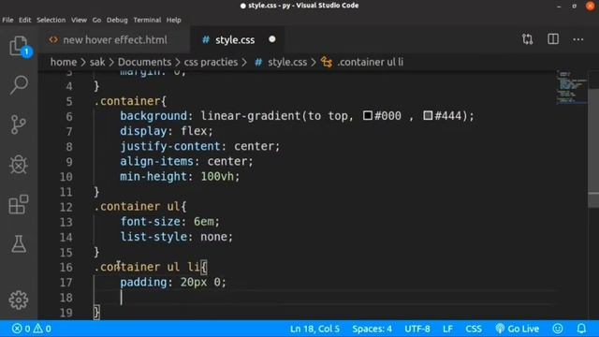Viewport: 599px width, 337px height.
Task: Open the View menu
Action: pyautogui.click(x=79, y=20)
